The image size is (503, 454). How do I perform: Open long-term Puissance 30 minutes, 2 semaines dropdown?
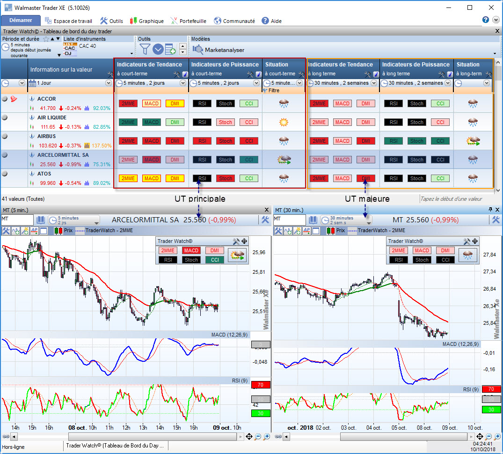click(448, 83)
